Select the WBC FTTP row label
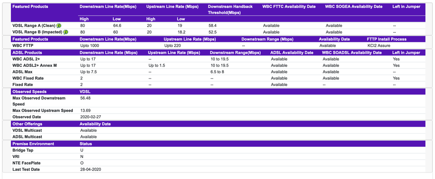 pyautogui.click(x=23, y=45)
